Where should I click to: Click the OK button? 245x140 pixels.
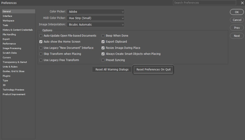(237, 12)
